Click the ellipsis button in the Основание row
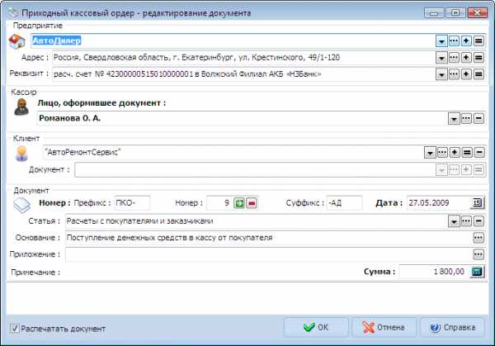 (478, 238)
